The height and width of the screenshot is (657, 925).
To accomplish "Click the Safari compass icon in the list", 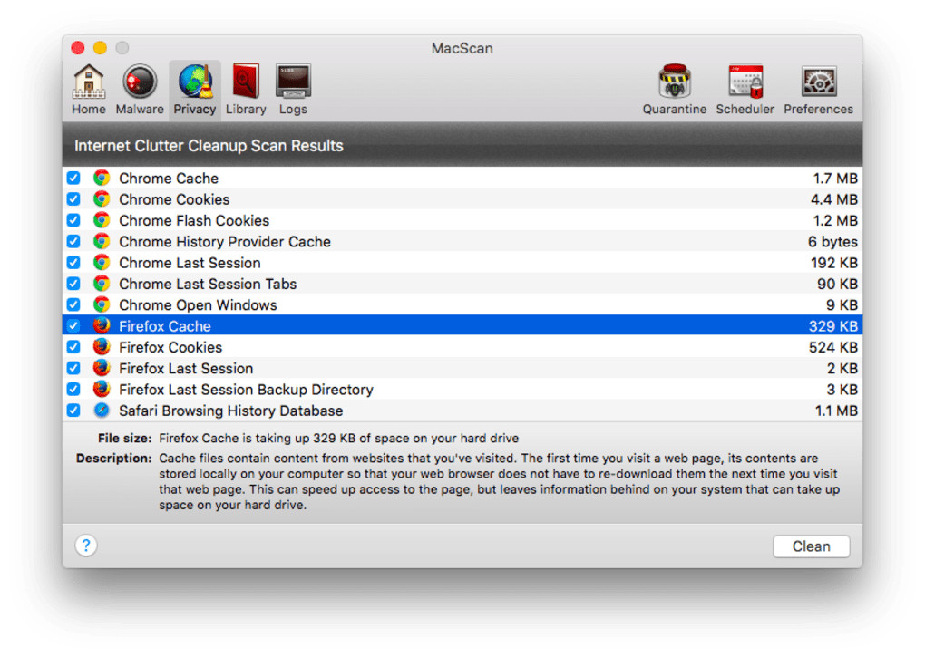I will click(102, 411).
